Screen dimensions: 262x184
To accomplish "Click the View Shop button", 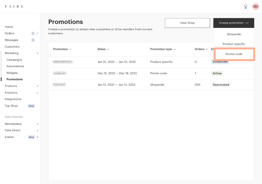I will point(187,23).
